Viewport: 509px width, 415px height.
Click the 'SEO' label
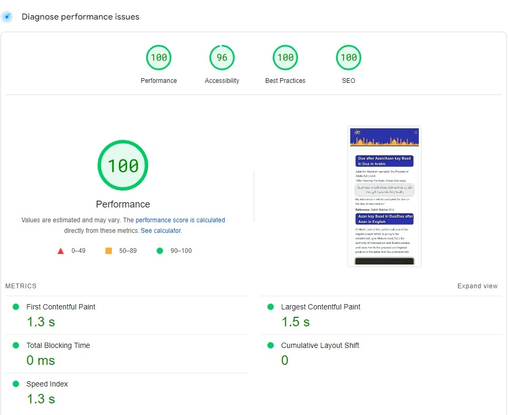(349, 81)
